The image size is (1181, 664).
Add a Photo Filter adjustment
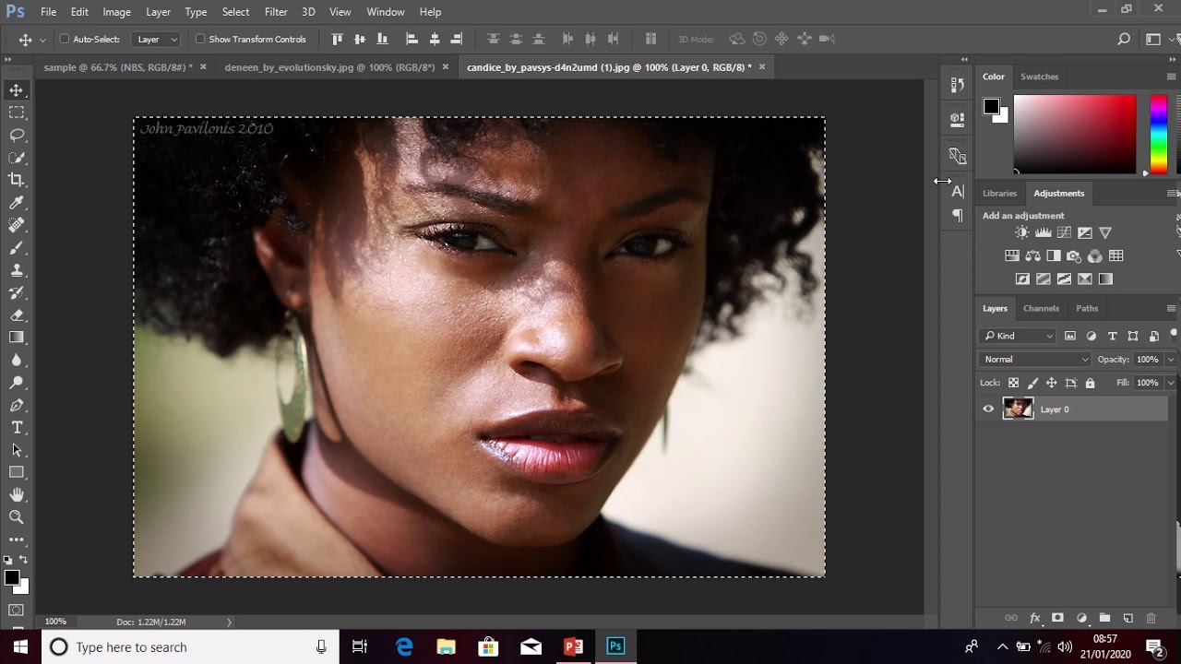1074,256
